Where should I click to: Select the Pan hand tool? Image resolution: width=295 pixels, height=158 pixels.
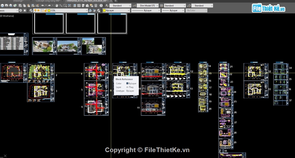pos(57,6)
